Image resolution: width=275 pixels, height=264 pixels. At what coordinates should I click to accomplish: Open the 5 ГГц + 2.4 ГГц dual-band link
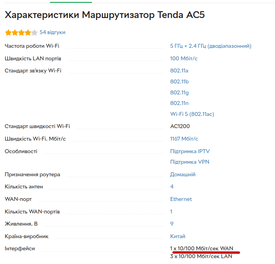[211, 46]
